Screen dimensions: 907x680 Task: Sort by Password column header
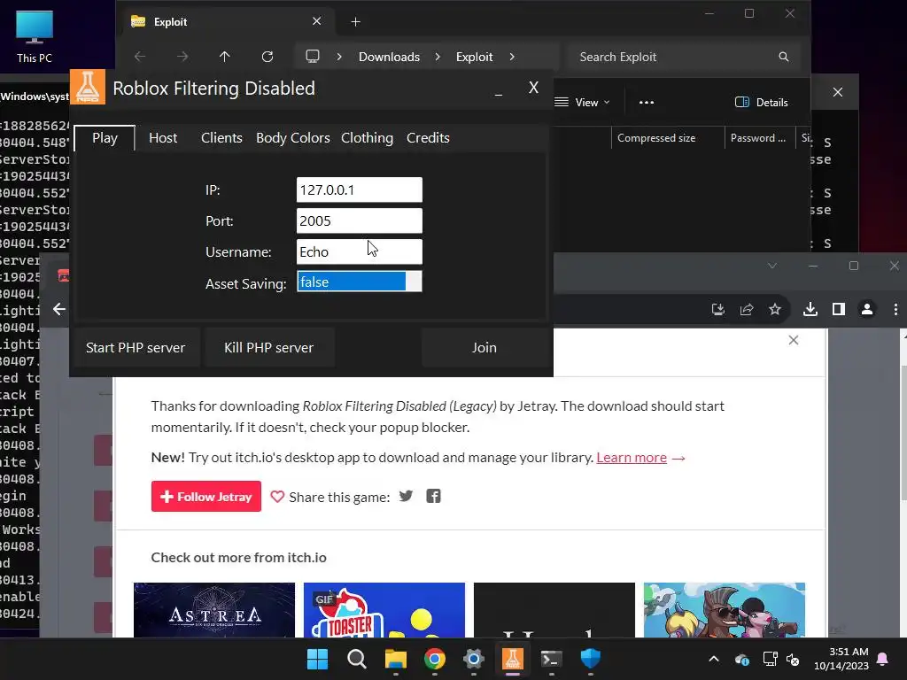758,138
